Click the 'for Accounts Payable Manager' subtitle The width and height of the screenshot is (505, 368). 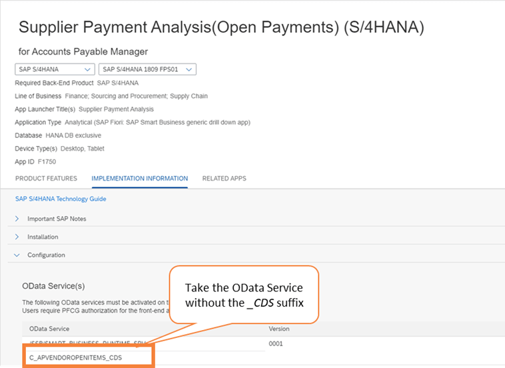coord(83,51)
